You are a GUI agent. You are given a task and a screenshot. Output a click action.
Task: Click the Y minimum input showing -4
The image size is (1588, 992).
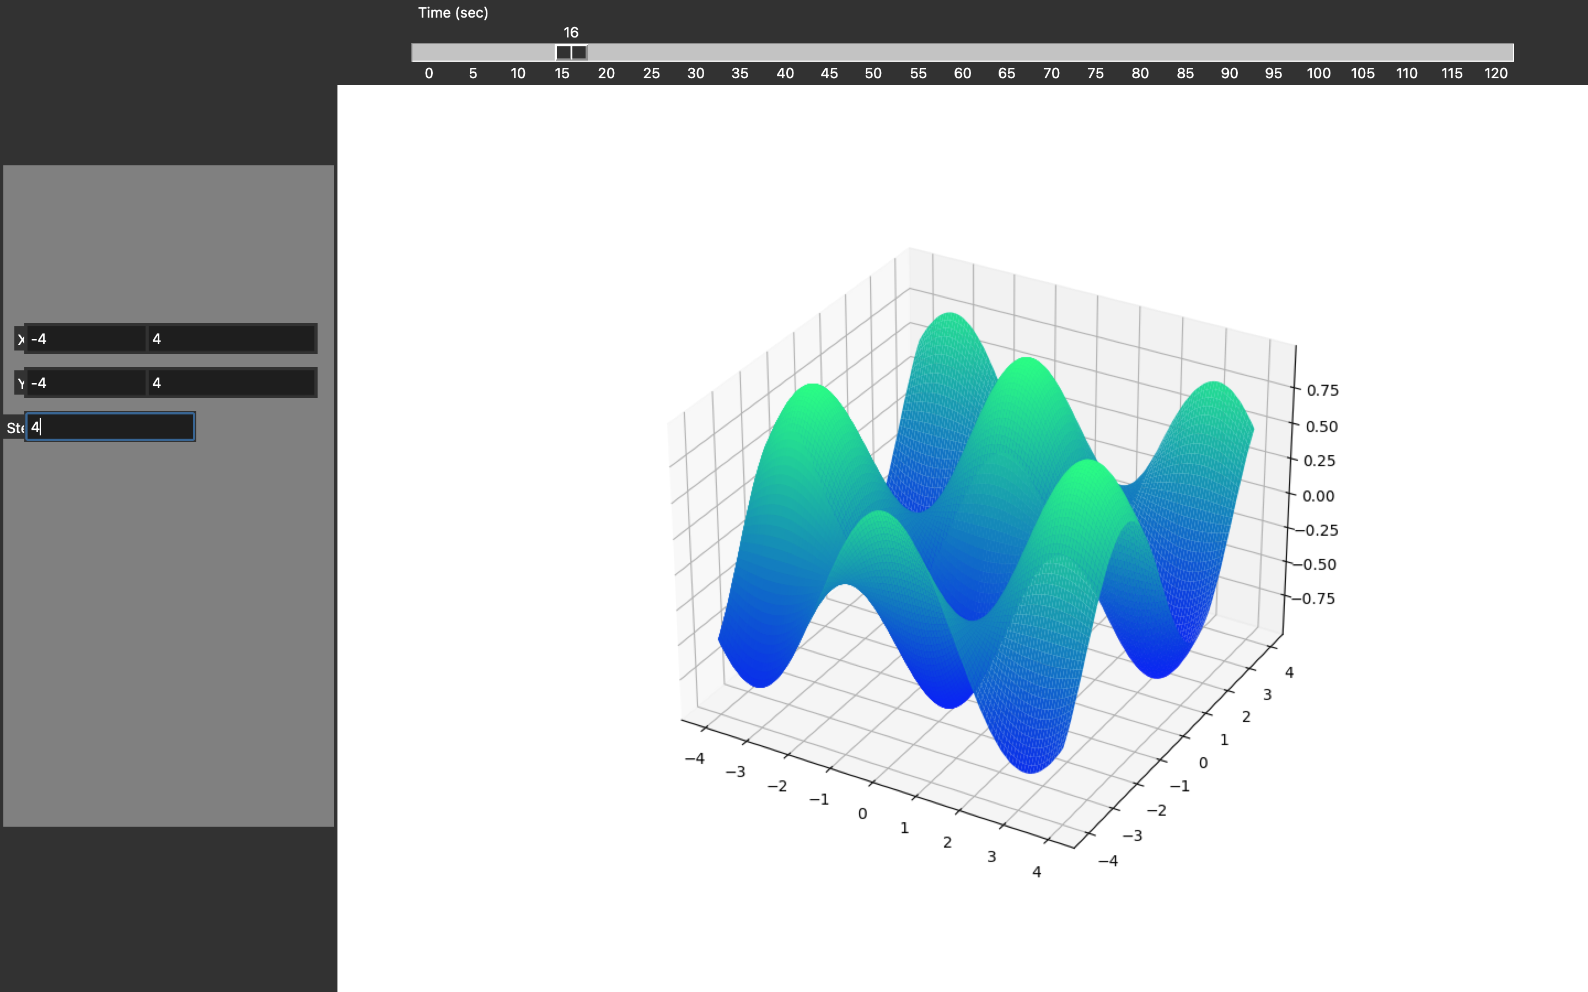[85, 382]
